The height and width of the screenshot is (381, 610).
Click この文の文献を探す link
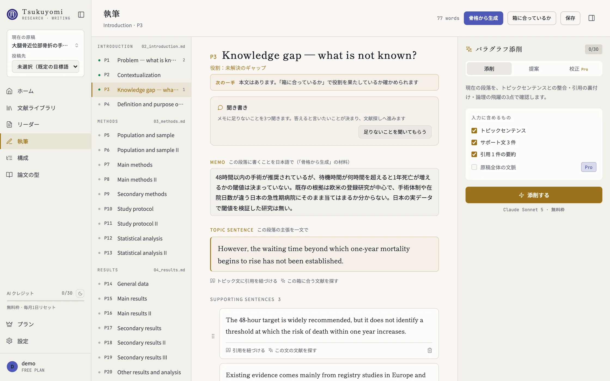pos(293,350)
